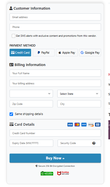This screenshot has height=187, width=110.
Task: Focus the Email address field
Action: pyautogui.click(x=55, y=17)
